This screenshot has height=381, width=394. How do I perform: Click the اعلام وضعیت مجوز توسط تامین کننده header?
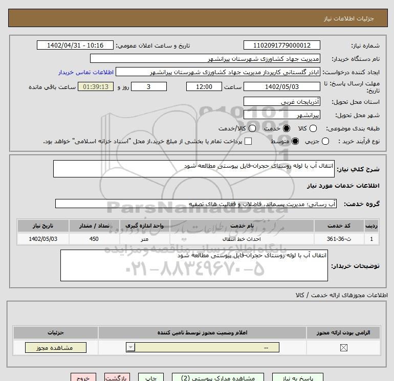pyautogui.click(x=202, y=332)
